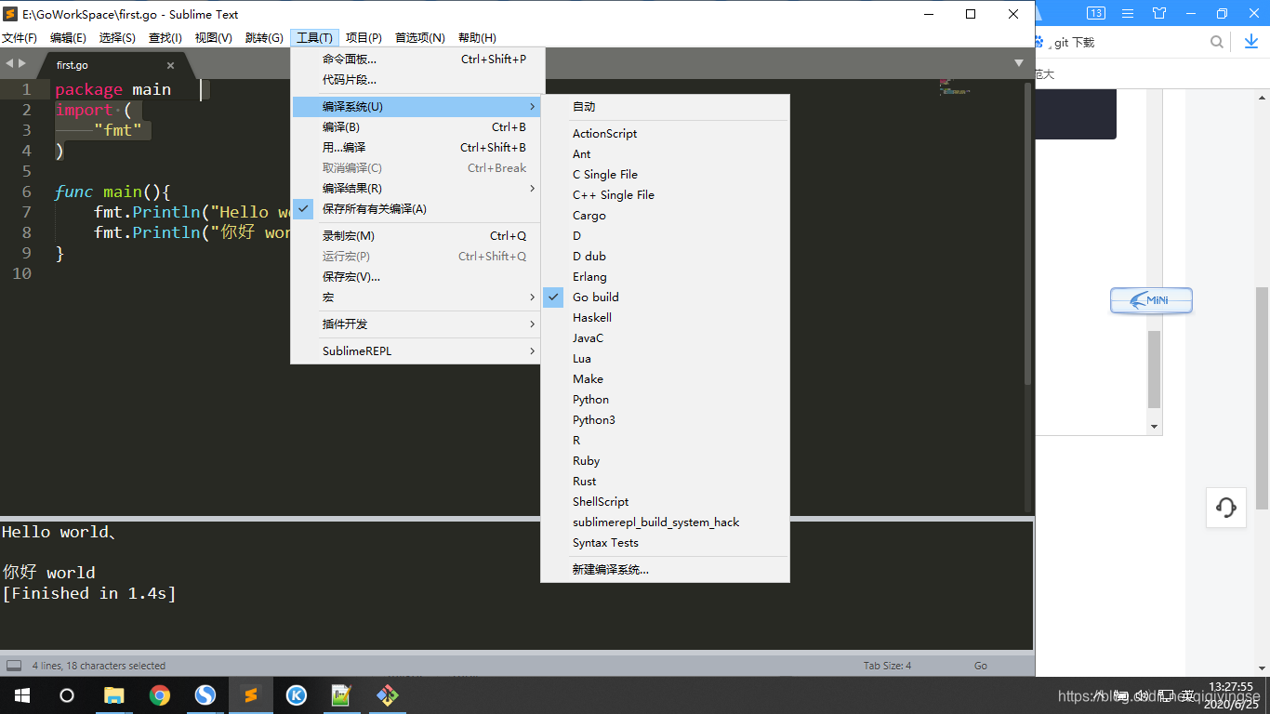The height and width of the screenshot is (714, 1270).
Task: Expand the 宏 submenu
Action: click(x=416, y=297)
